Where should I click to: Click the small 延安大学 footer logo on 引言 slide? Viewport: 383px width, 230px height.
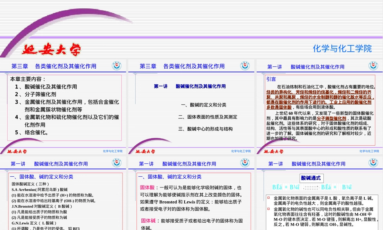tap(273, 151)
